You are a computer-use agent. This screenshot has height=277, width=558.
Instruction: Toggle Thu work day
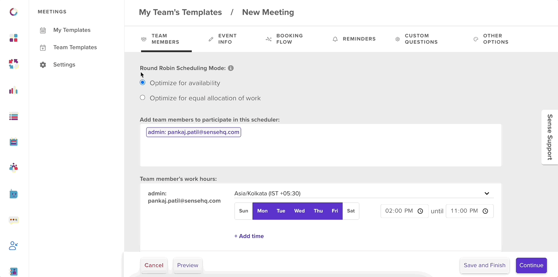[x=318, y=211]
